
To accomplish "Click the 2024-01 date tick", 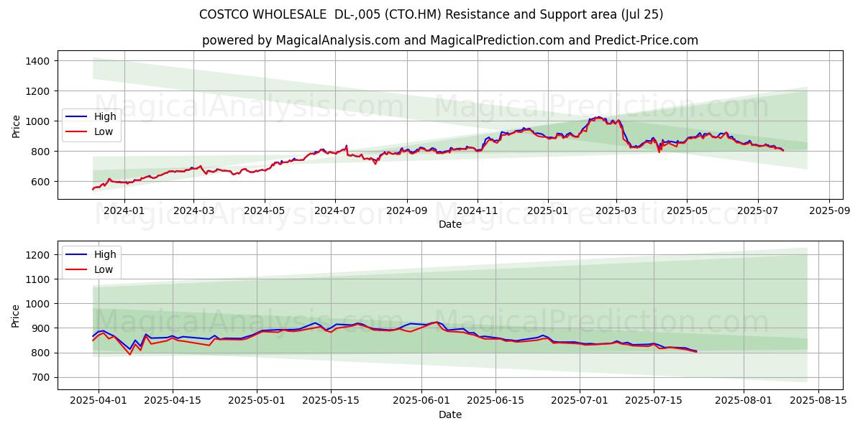I will click(123, 210).
